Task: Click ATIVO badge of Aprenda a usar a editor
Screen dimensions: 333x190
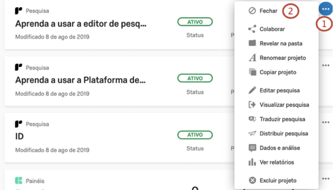Action: click(x=195, y=22)
